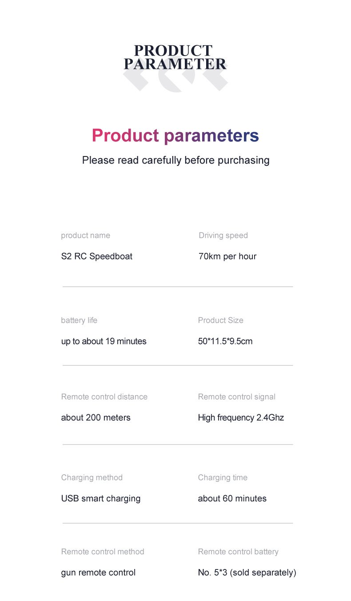
Task: Click the gray decorative quote-mark graphic
Action: coord(176,80)
